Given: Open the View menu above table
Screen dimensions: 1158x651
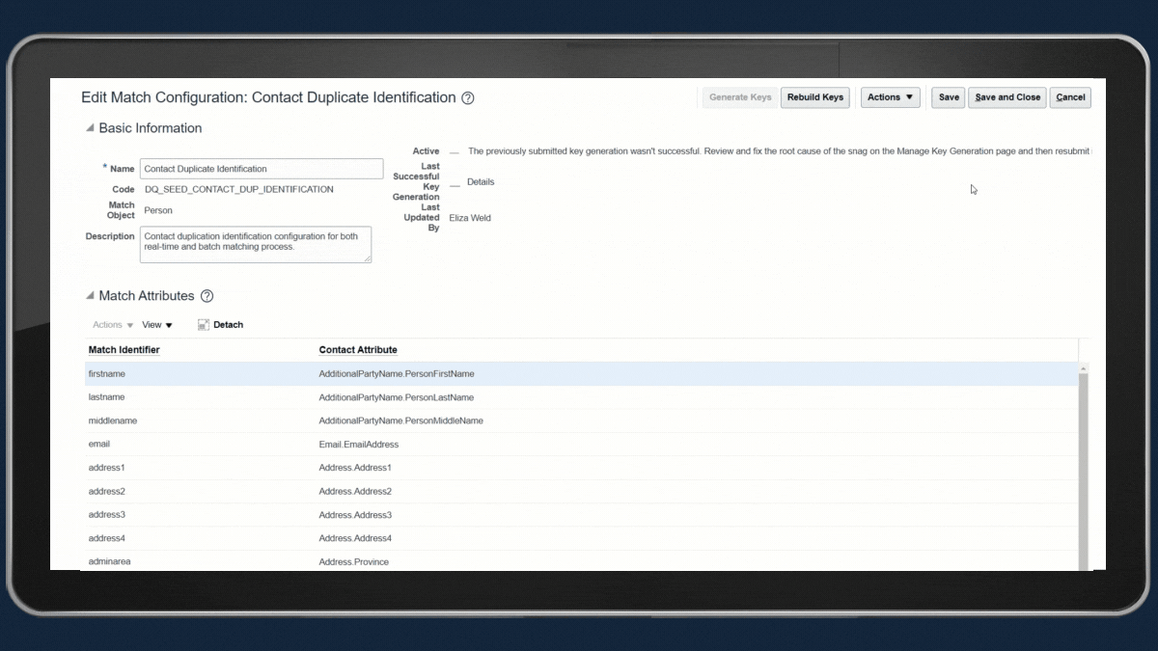Looking at the screenshot, I should (157, 325).
